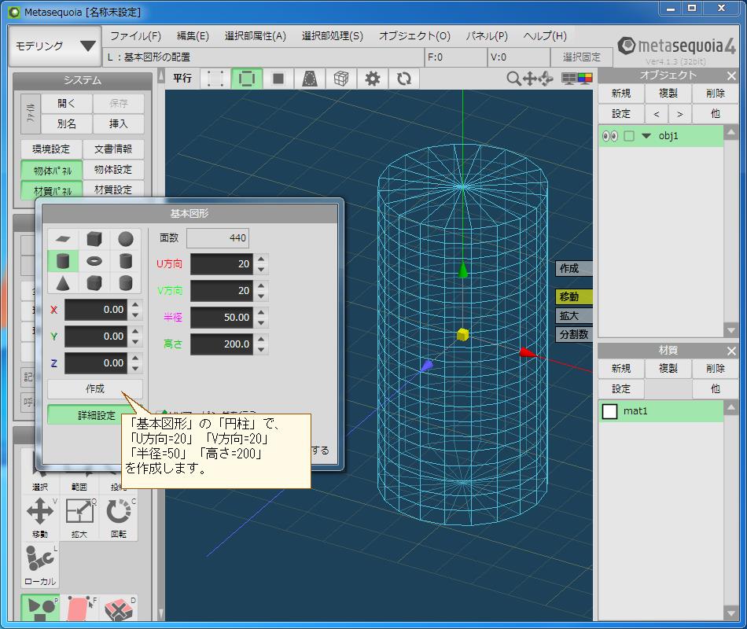Select the cone primitive icon
The width and height of the screenshot is (747, 629).
[63, 284]
